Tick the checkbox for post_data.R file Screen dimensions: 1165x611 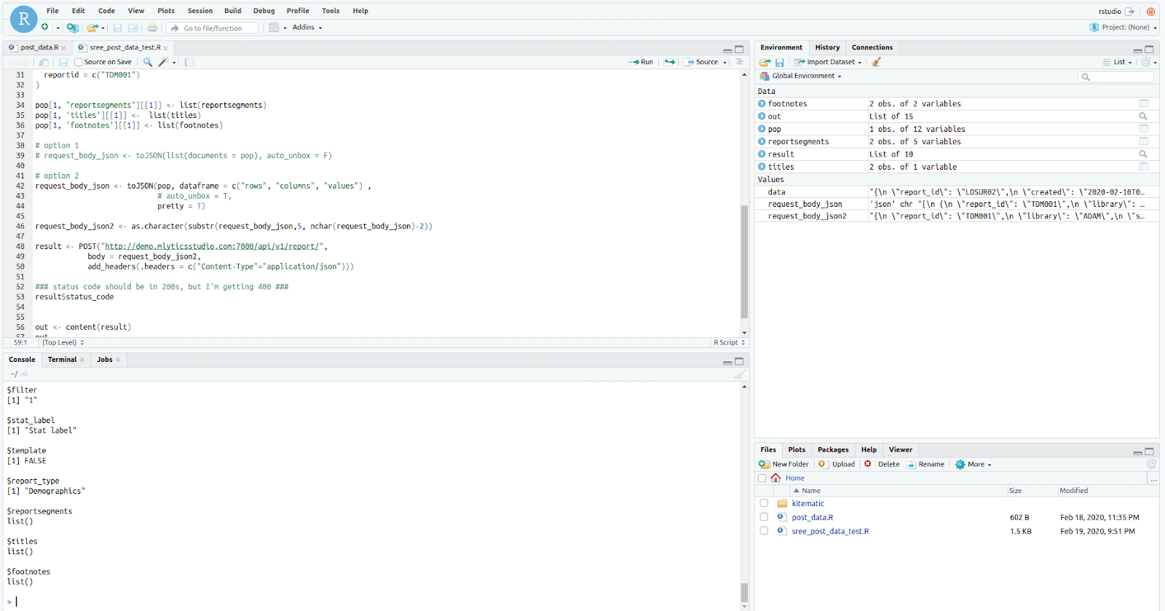(764, 517)
